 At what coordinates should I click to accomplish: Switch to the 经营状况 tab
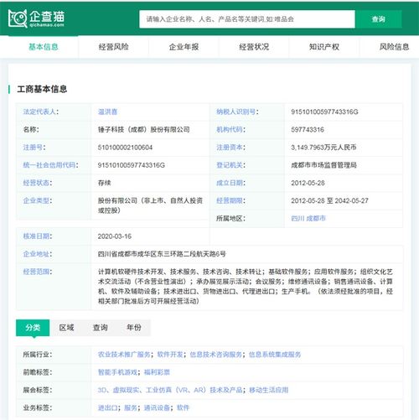(x=254, y=47)
